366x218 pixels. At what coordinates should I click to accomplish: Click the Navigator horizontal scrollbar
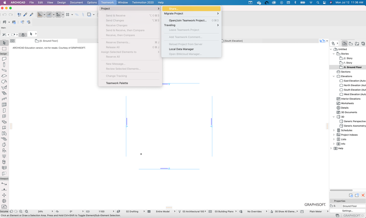(x=341, y=190)
